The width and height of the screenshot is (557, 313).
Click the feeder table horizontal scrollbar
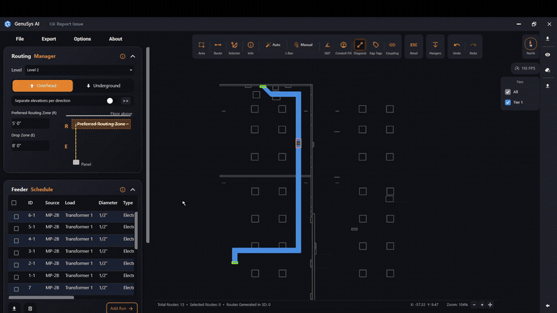pos(41,298)
